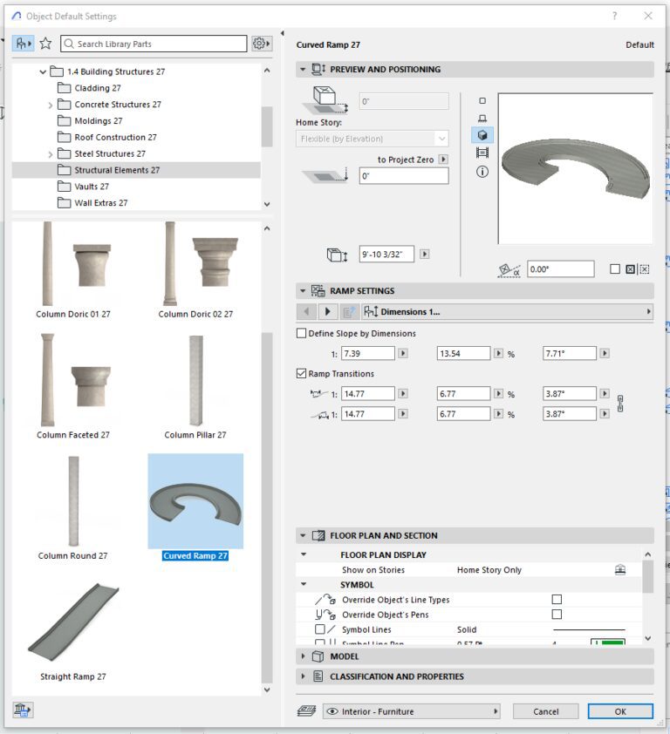Click the arrow button next to 9'-10 3/32" height
The height and width of the screenshot is (734, 670).
[425, 255]
